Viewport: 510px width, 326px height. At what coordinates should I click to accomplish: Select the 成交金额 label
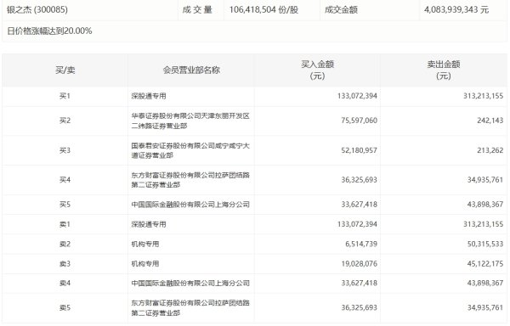pos(341,9)
